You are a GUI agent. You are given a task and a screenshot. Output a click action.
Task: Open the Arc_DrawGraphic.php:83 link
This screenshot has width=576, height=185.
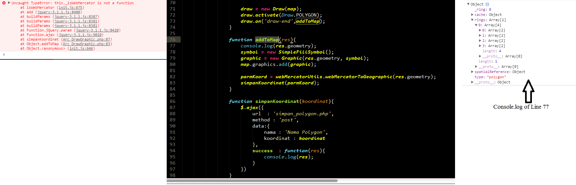(87, 44)
